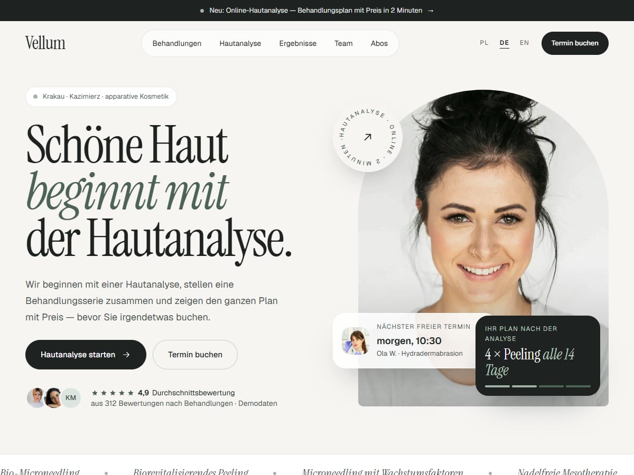The height and width of the screenshot is (475, 634).
Task: Select the DE language option
Action: coord(505,43)
